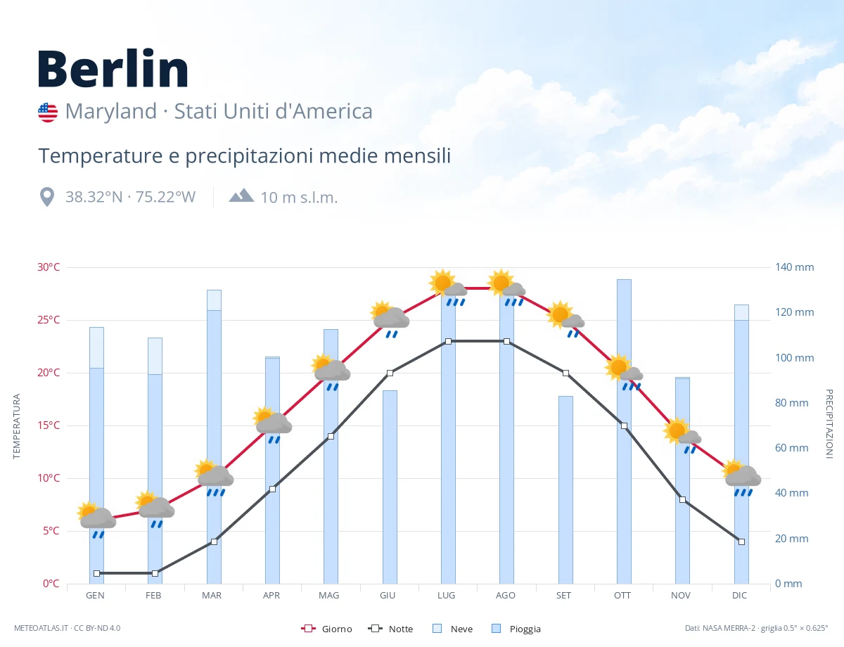This screenshot has width=844, height=647.
Task: Click the 15°C temperature axis label
Action: point(49,425)
